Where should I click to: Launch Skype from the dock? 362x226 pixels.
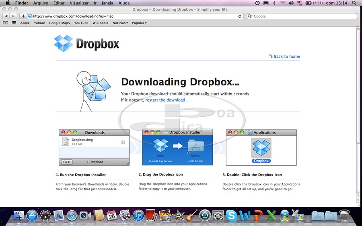(231, 216)
